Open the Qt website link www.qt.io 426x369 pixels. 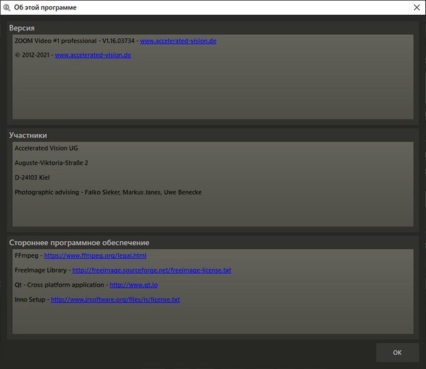(133, 285)
